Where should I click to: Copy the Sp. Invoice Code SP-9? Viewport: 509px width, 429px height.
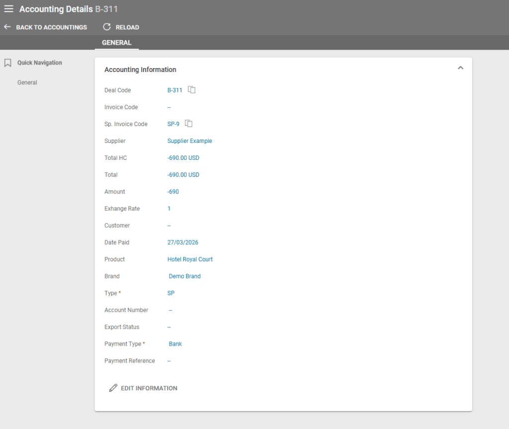pyautogui.click(x=189, y=124)
